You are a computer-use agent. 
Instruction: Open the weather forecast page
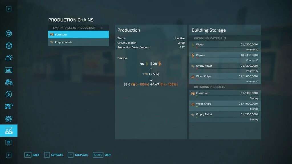9,58
